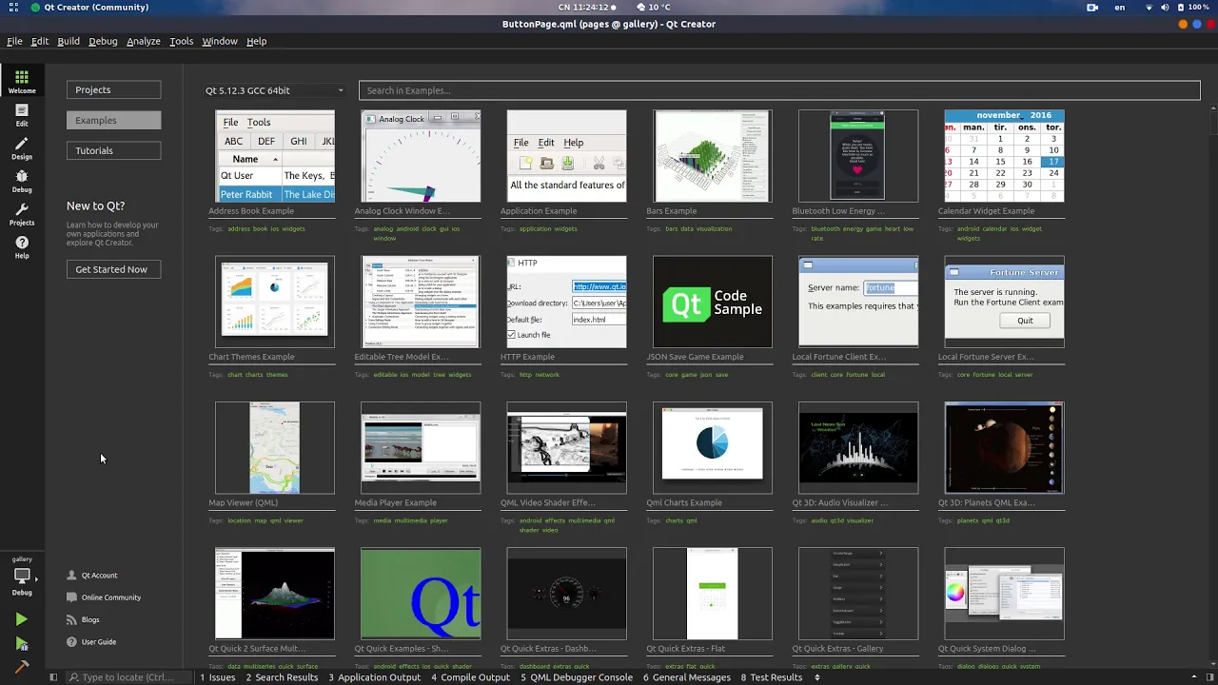Open the Qt 5.12.3 GCC 64bit dropdown

(274, 90)
